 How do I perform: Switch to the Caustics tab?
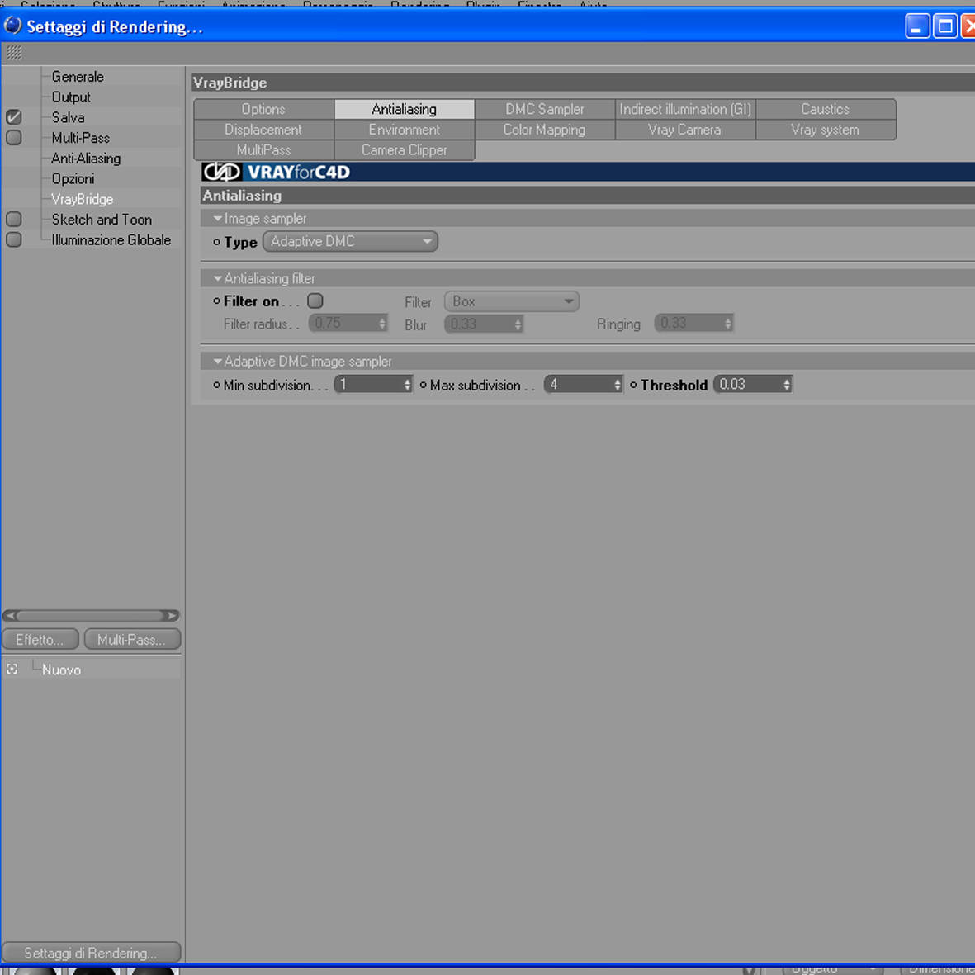tap(826, 109)
